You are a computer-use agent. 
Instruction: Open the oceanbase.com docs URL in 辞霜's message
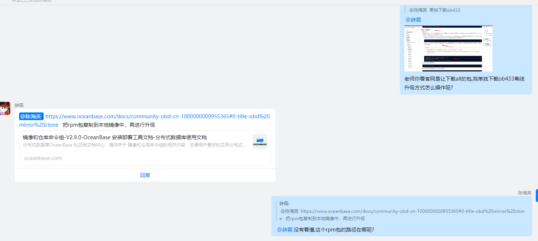pyautogui.click(x=145, y=120)
